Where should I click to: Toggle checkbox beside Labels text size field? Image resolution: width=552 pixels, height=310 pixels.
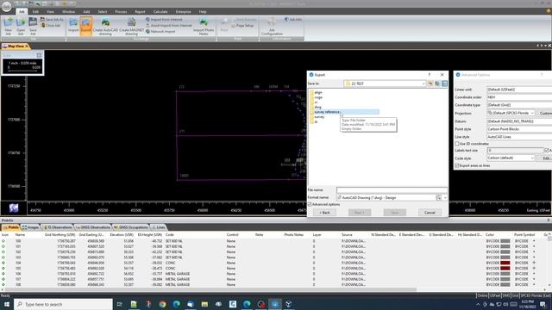547,151
